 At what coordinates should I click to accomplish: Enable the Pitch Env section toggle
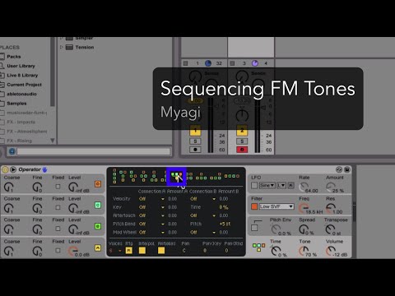pyautogui.click(x=254, y=228)
